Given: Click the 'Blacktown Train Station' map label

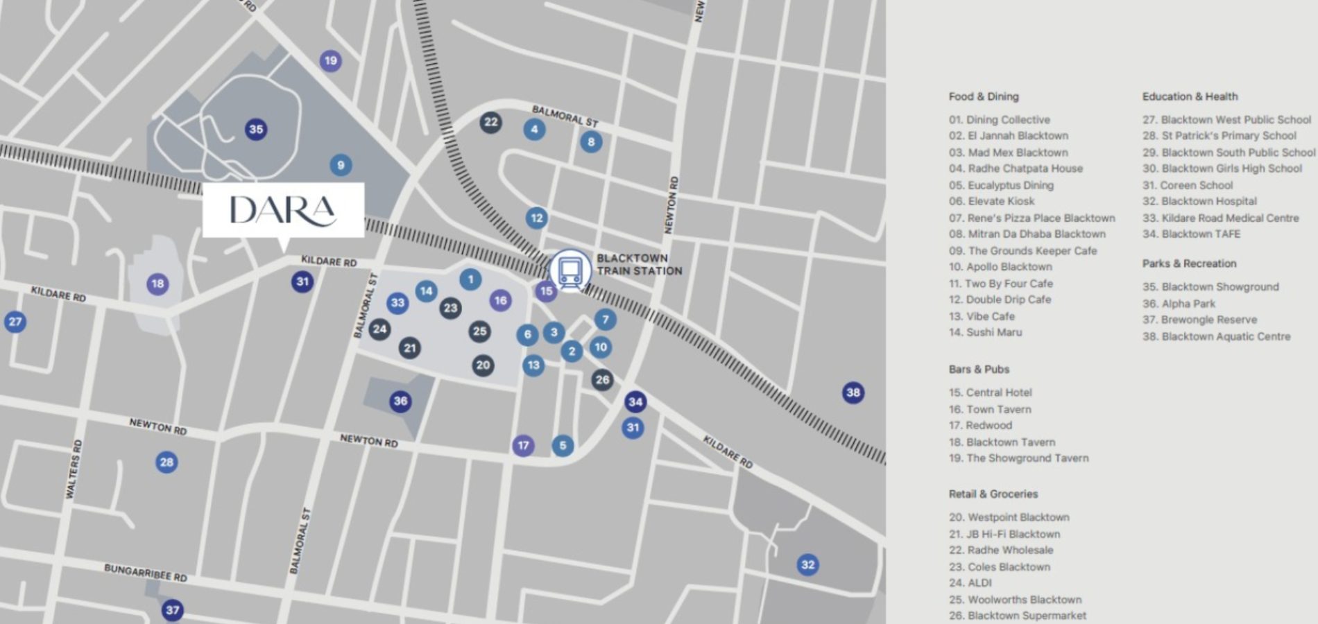Looking at the screenshot, I should pos(640,265).
